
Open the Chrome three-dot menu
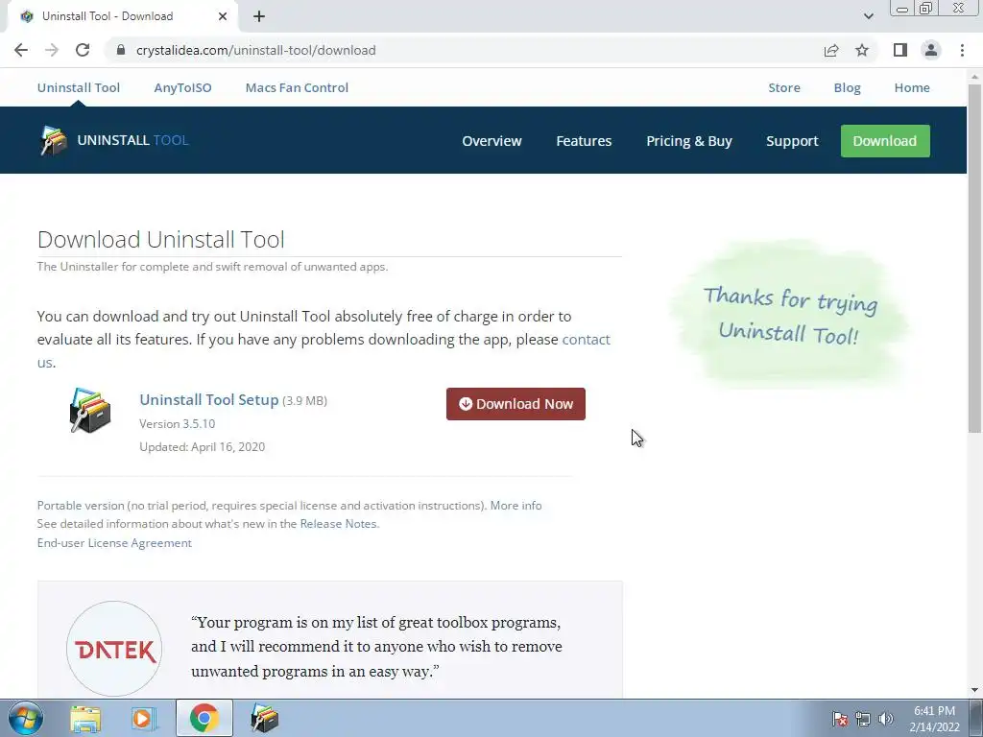962,50
